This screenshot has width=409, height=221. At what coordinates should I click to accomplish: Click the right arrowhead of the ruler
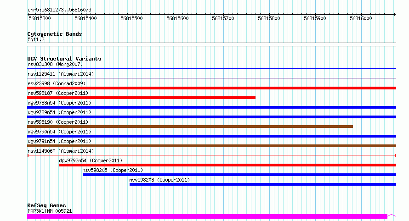point(395,14)
